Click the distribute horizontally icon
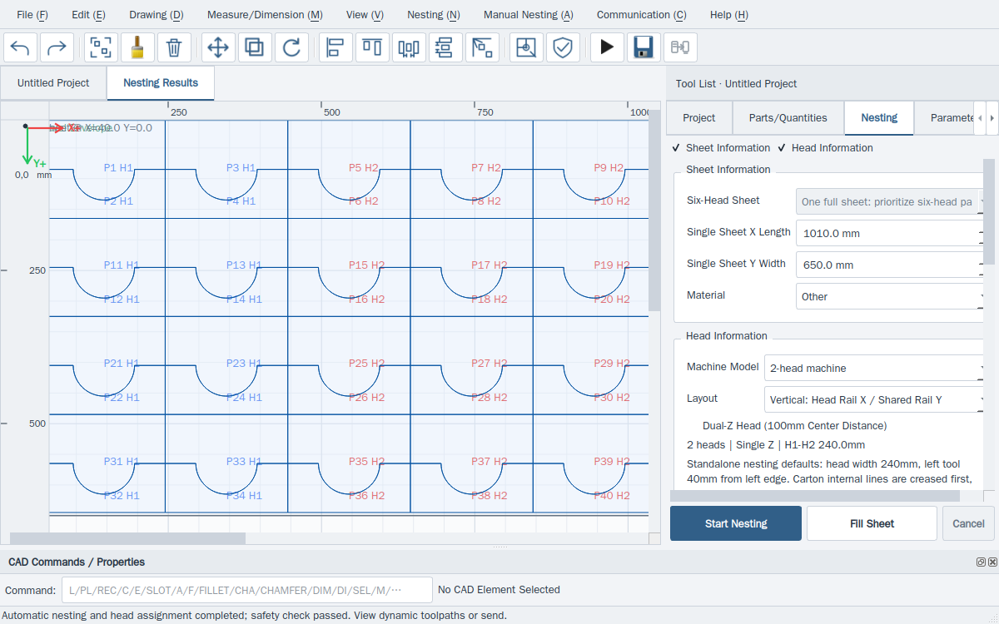 pyautogui.click(x=409, y=47)
